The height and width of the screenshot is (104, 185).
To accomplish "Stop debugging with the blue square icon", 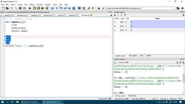I will (74, 8).
